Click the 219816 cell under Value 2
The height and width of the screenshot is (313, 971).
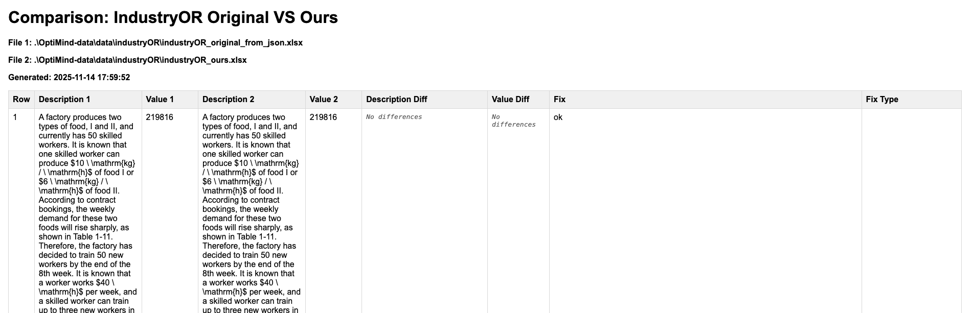323,117
